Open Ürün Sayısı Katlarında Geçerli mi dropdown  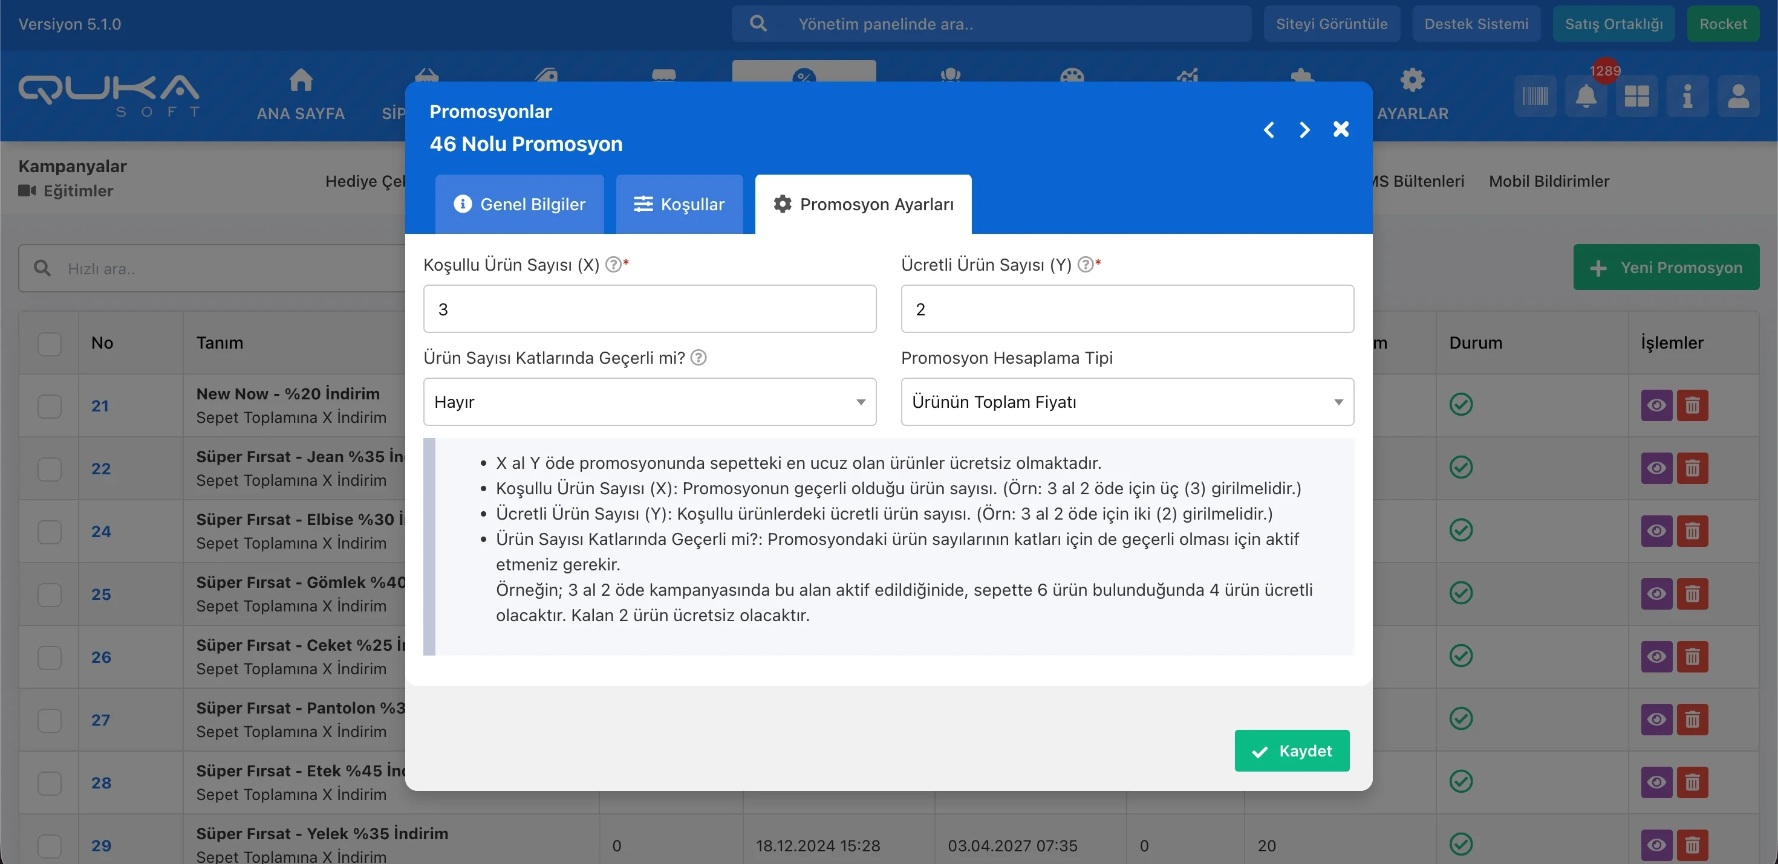[x=650, y=402]
